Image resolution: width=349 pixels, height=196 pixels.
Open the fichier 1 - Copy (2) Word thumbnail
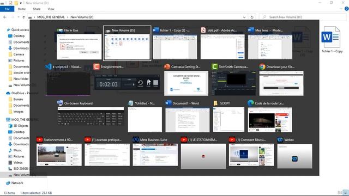(174, 47)
